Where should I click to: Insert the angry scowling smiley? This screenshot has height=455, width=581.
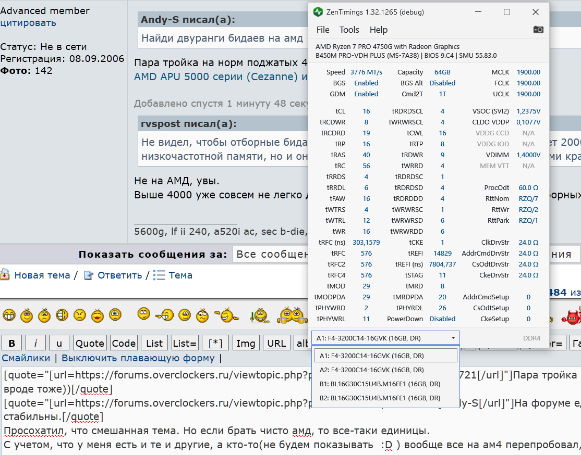pyautogui.click(x=80, y=315)
